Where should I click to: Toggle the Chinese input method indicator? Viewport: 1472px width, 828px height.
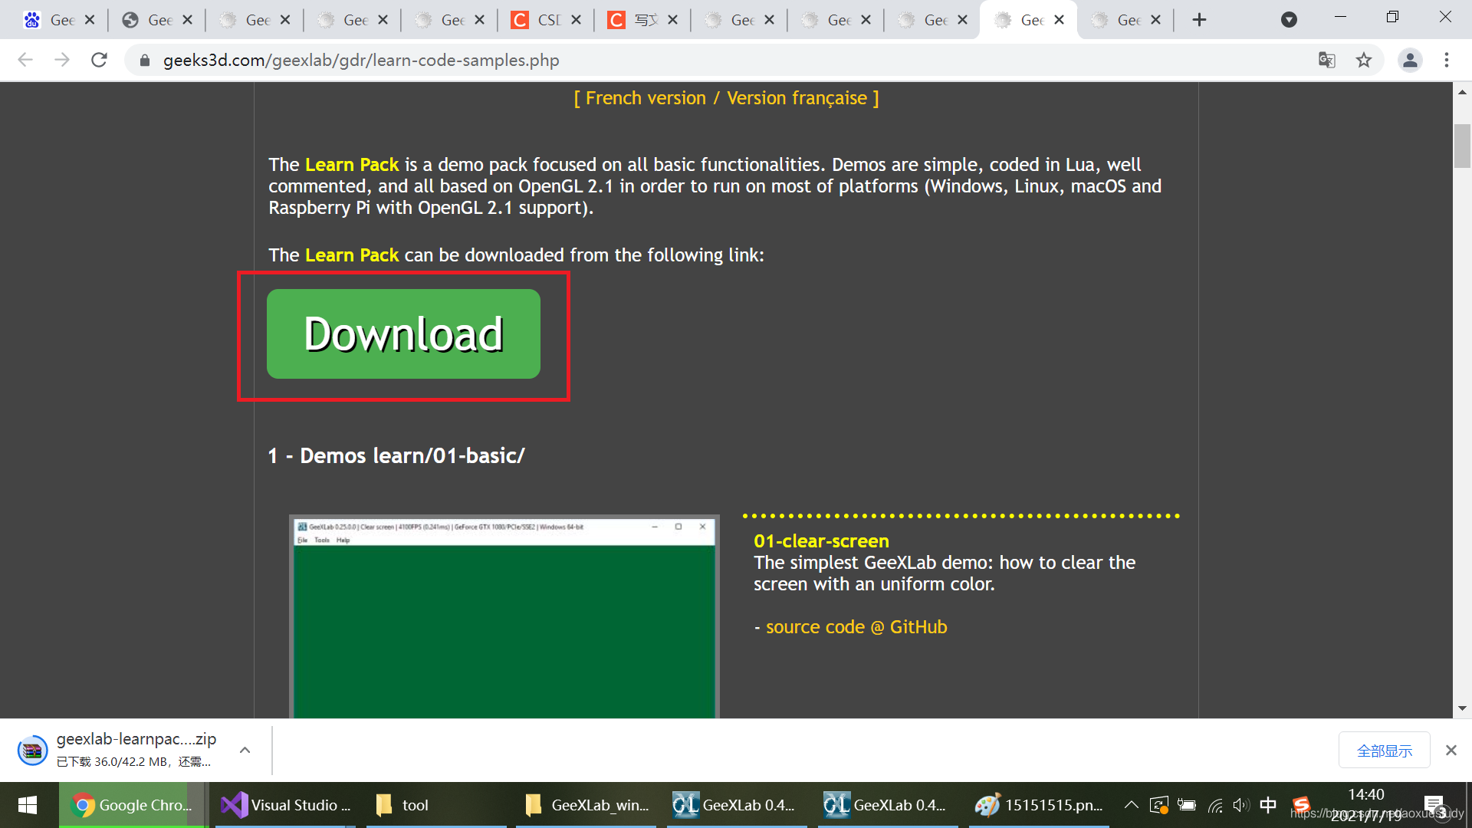pos(1268,805)
